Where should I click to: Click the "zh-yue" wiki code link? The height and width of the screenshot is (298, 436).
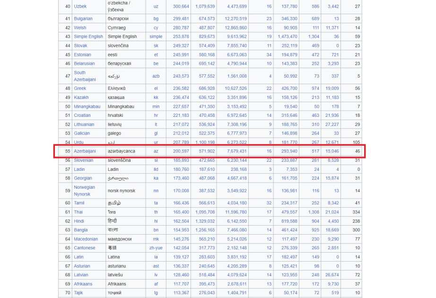click(x=156, y=248)
